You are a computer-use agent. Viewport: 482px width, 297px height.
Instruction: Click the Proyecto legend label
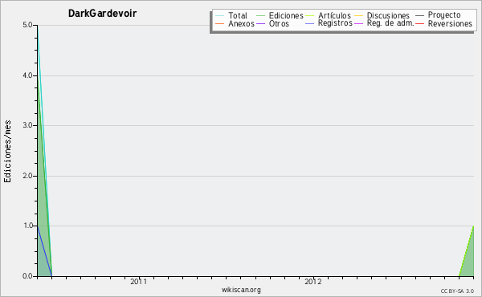click(444, 15)
